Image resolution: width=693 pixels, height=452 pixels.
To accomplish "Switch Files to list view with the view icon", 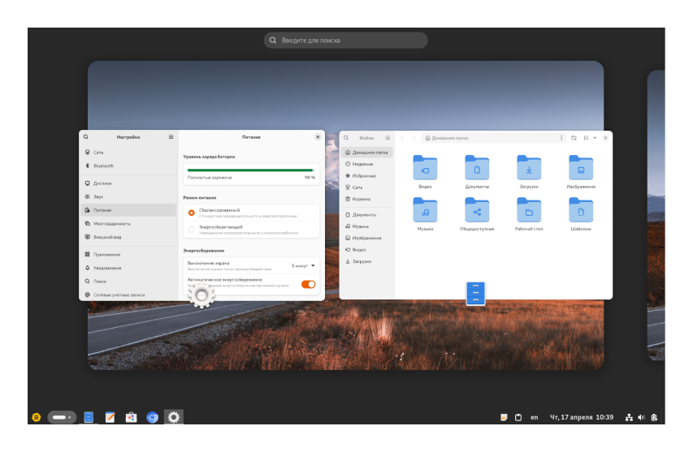I will point(586,138).
